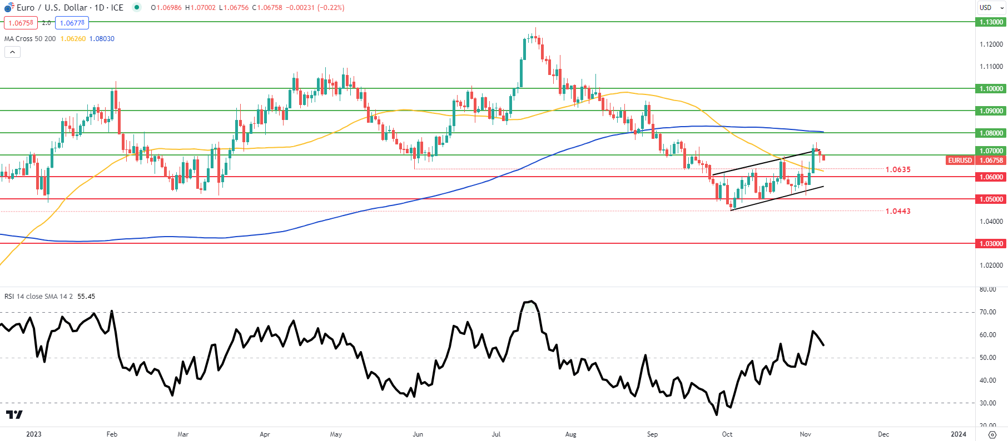Click the 1.09000 green price label
This screenshot has width=1008, height=441.
pyautogui.click(x=991, y=111)
